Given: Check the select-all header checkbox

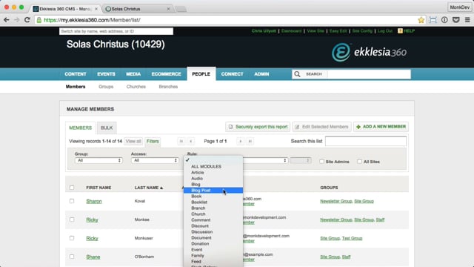Looking at the screenshot, I should click(x=72, y=188).
